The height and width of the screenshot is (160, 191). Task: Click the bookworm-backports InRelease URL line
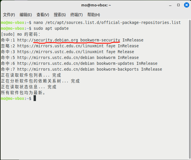click(x=81, y=69)
